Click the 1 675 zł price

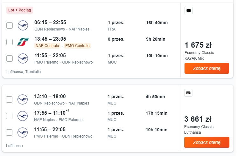tap(198, 45)
